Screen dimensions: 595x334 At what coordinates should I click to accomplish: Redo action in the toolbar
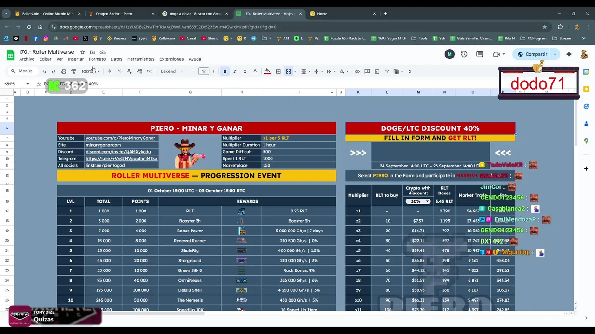click(54, 71)
